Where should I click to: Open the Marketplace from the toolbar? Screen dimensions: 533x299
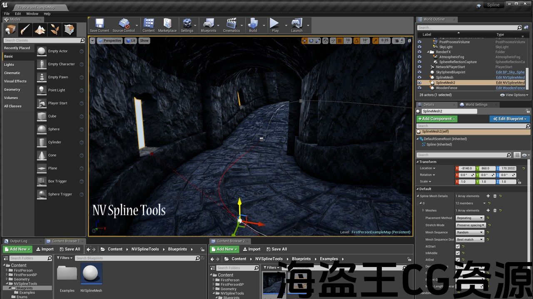pos(167,25)
